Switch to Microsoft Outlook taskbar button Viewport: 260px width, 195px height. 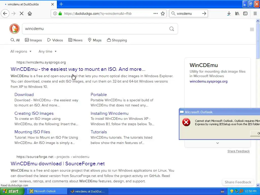[x=47, y=191]
